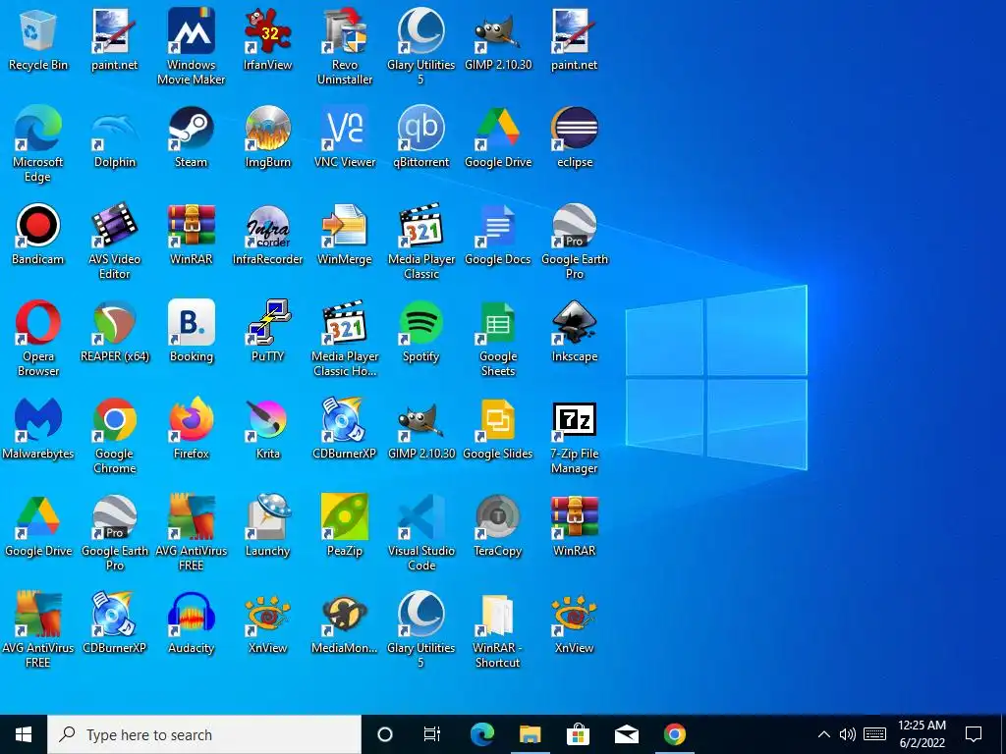Viewport: 1006px width, 754px height.
Task: Click the volume speaker tray icon
Action: [x=848, y=734]
